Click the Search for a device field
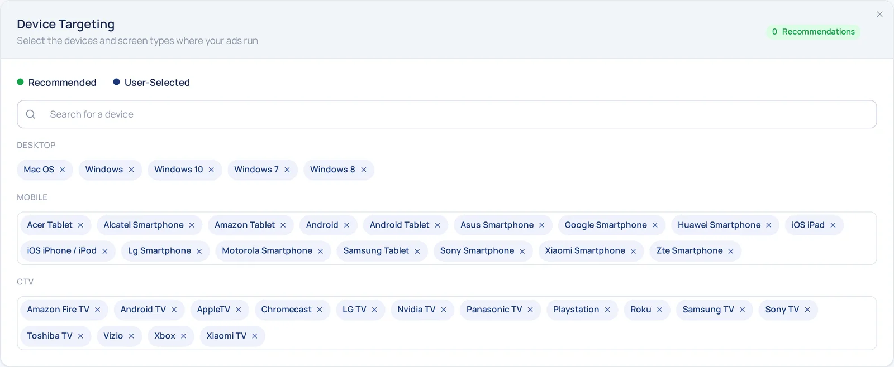 pos(446,114)
